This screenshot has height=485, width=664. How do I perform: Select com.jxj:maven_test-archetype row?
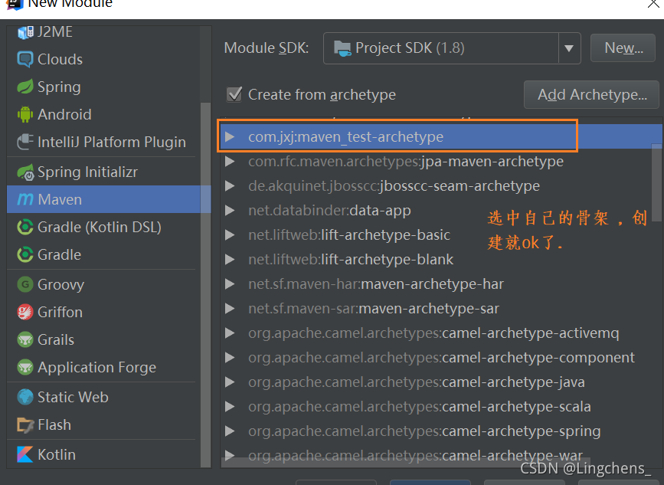tap(441, 137)
